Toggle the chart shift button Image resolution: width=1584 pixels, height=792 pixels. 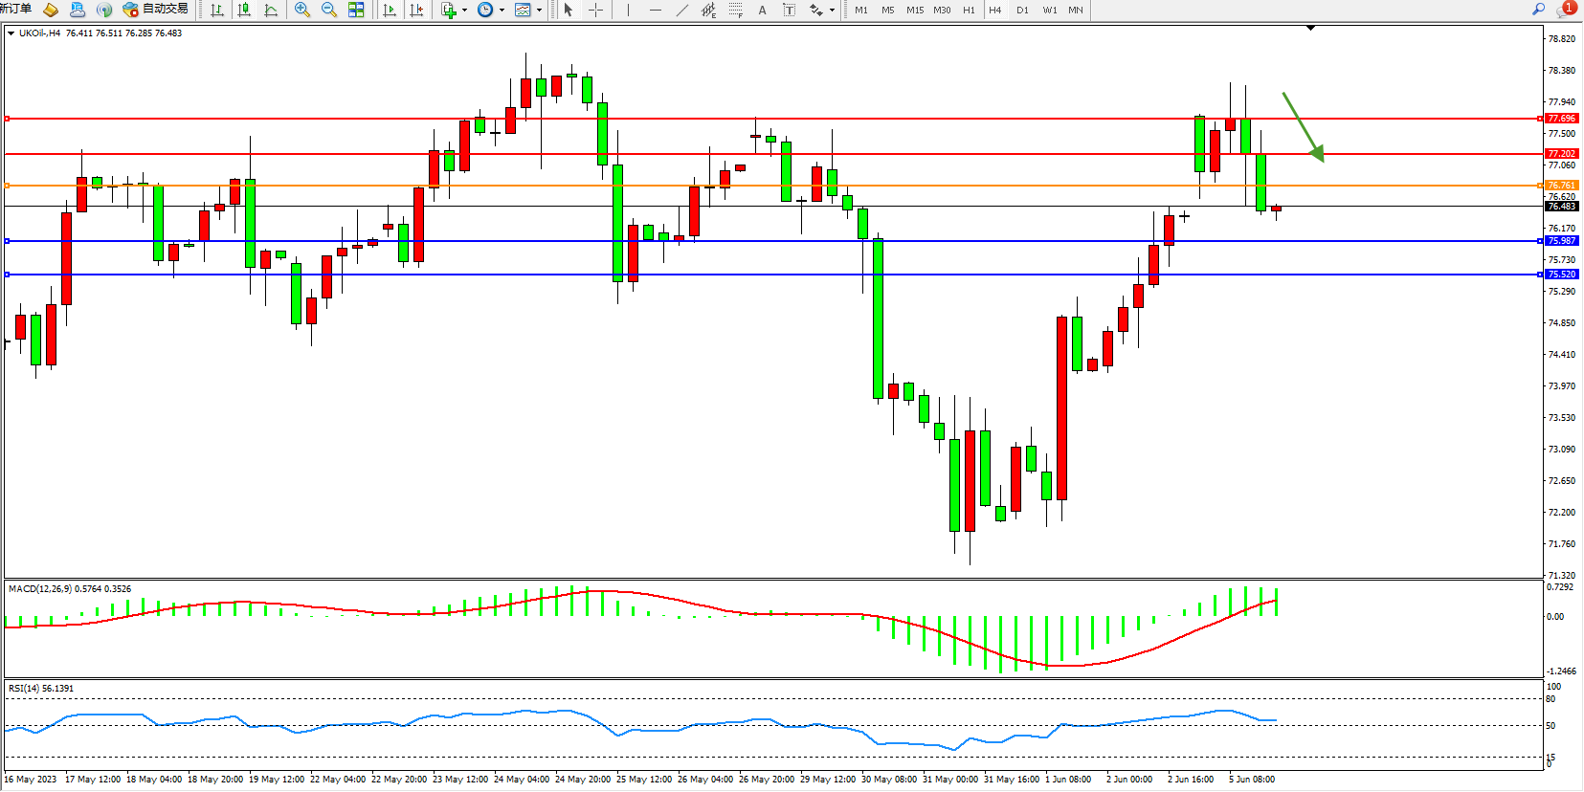point(415,10)
